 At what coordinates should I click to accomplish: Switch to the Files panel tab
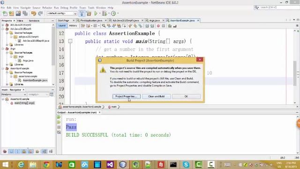tap(20, 21)
